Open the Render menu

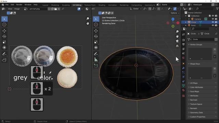coord(19,5)
